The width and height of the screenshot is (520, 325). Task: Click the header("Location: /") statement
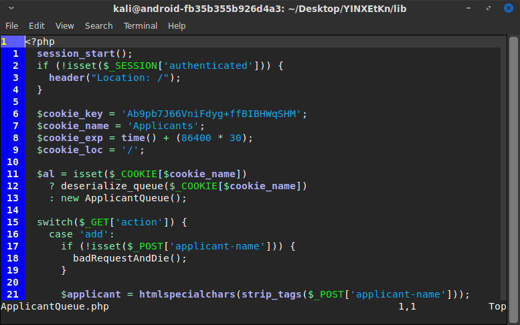click(x=115, y=78)
